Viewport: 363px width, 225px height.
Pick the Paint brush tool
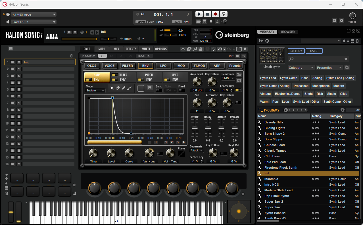[130, 88]
